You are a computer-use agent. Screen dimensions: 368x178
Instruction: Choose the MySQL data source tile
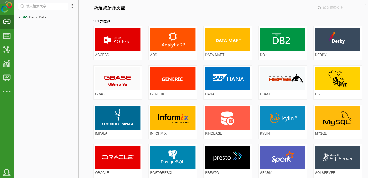[337, 118]
